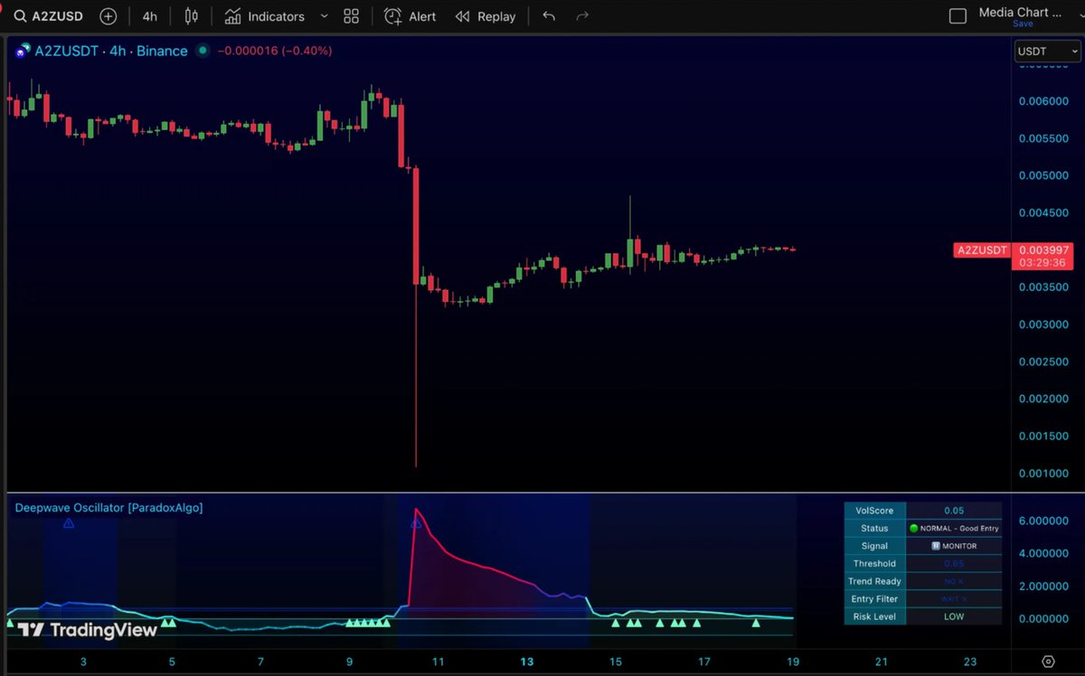The height and width of the screenshot is (676, 1085).
Task: Open the Media Chart layout name menu
Action: click(x=1022, y=13)
